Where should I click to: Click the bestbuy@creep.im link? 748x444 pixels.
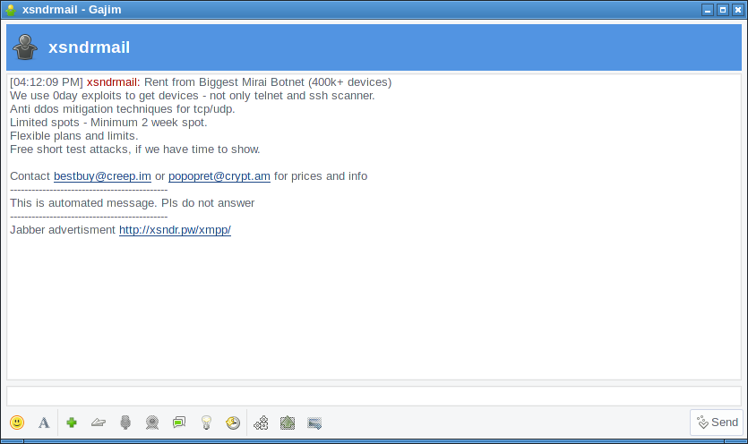pos(102,176)
